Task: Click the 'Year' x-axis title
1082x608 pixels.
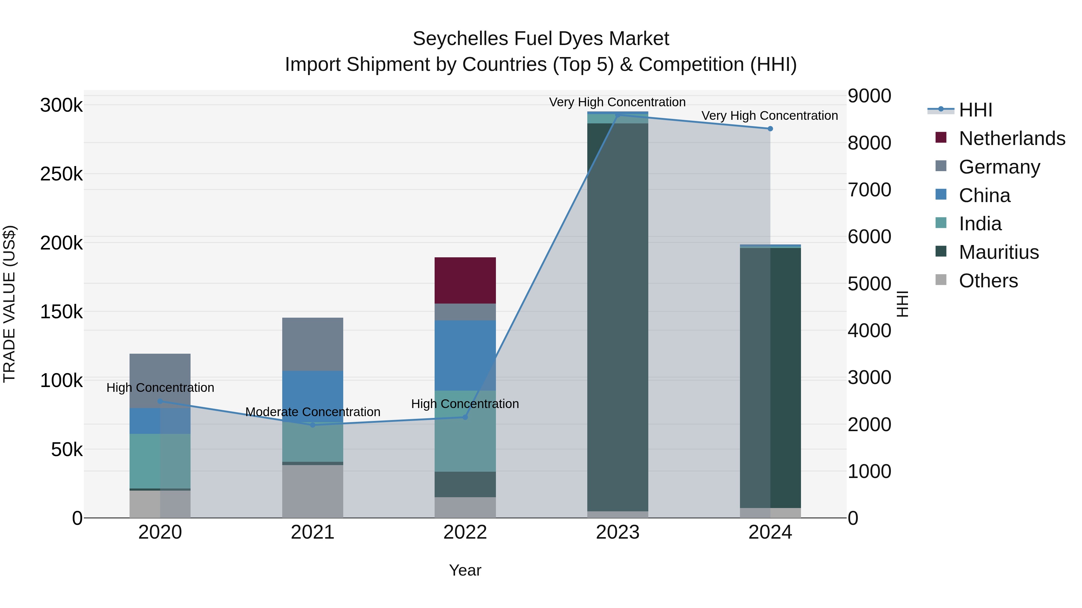Action: [x=465, y=571]
